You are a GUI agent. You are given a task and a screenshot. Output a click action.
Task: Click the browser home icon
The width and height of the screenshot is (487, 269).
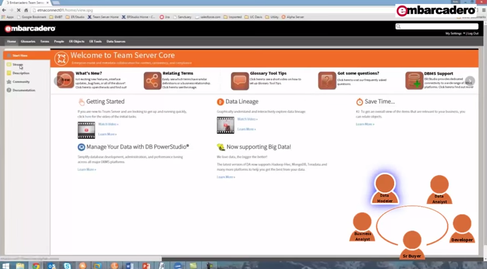pos(26,10)
